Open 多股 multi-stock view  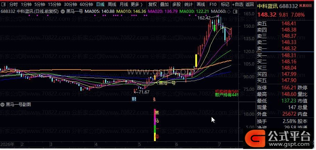click(177, 5)
